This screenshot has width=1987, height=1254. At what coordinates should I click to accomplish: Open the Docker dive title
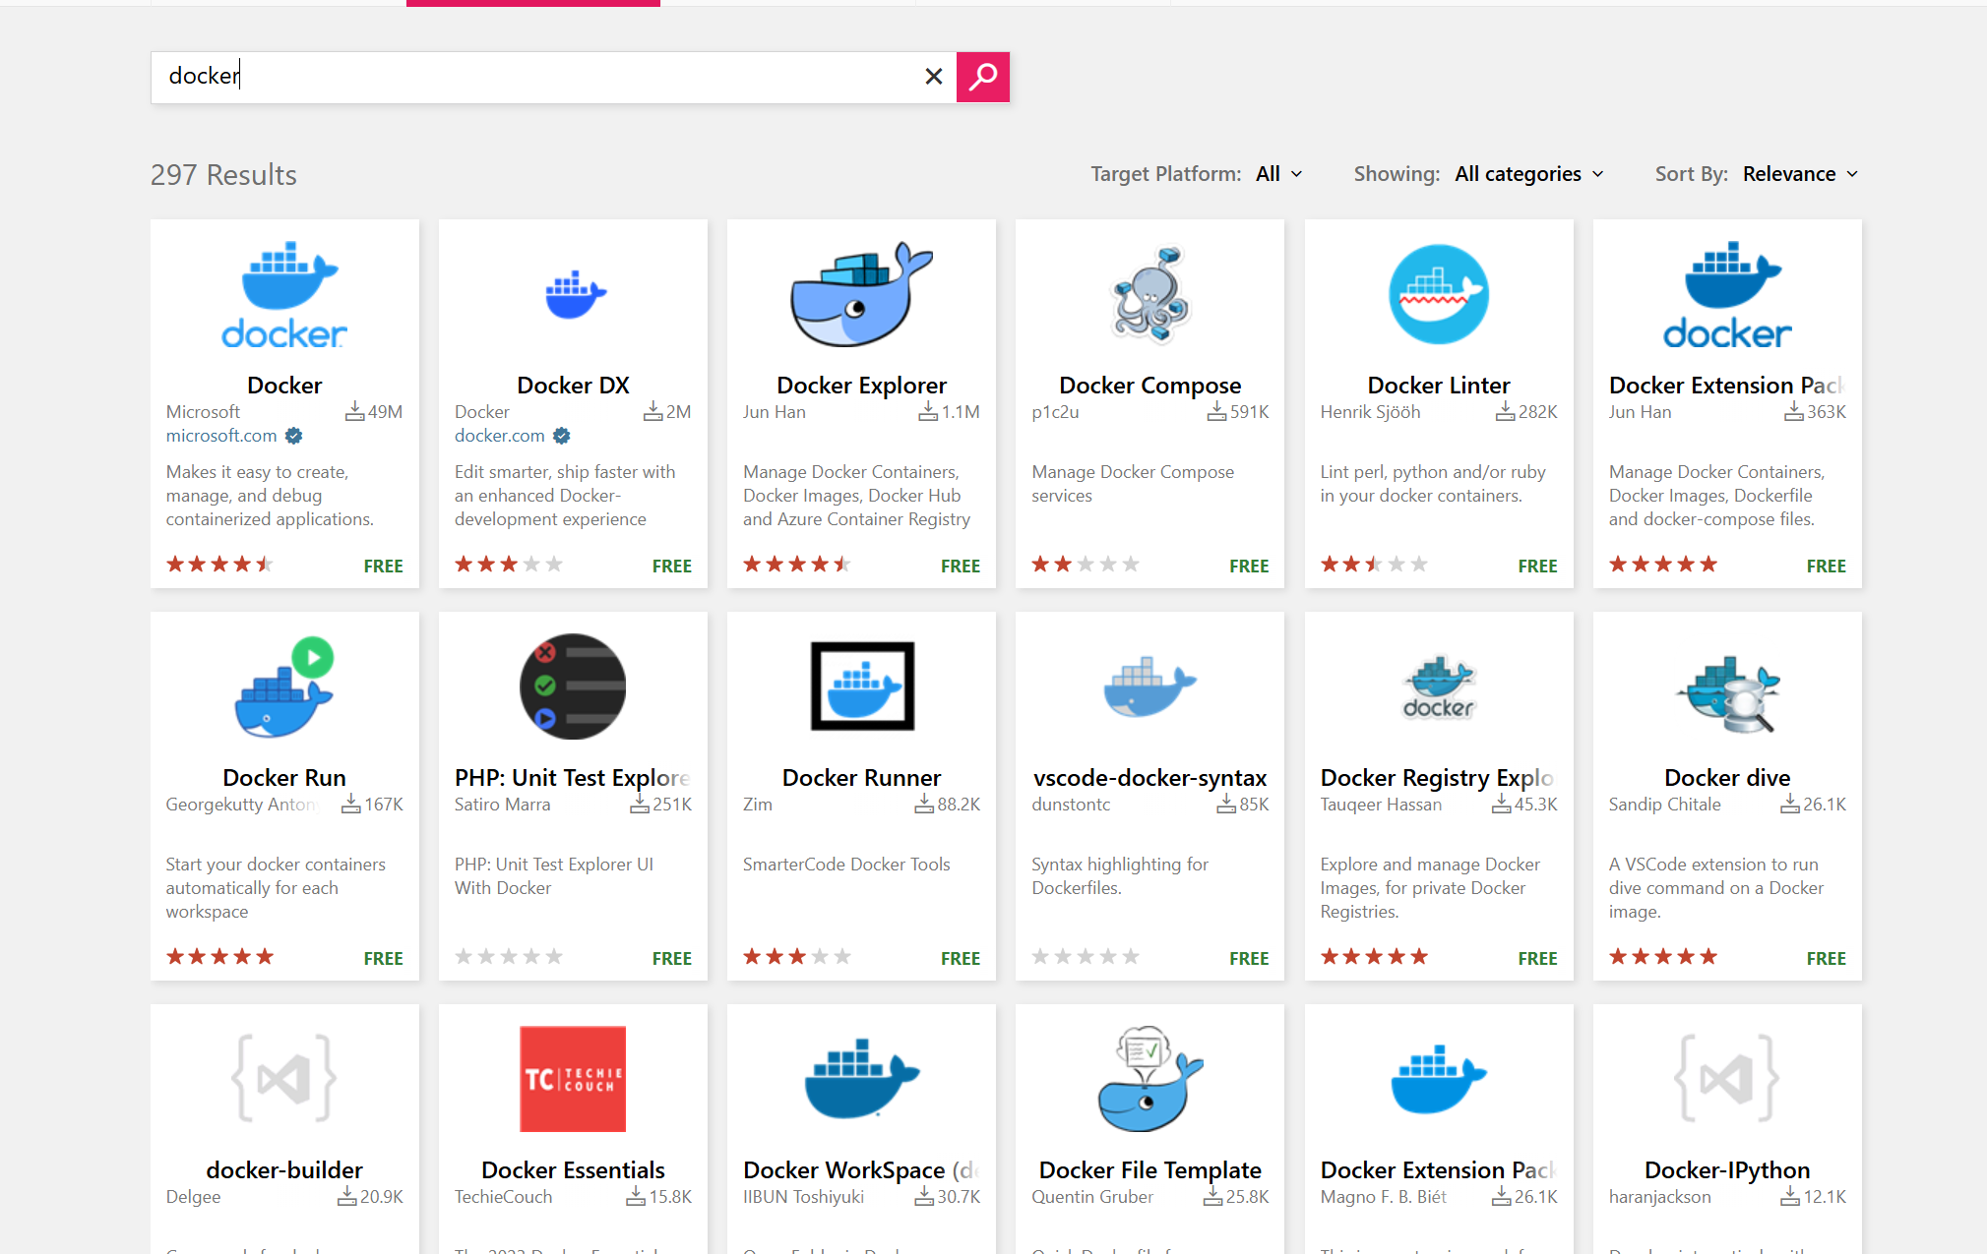pos(1727,777)
